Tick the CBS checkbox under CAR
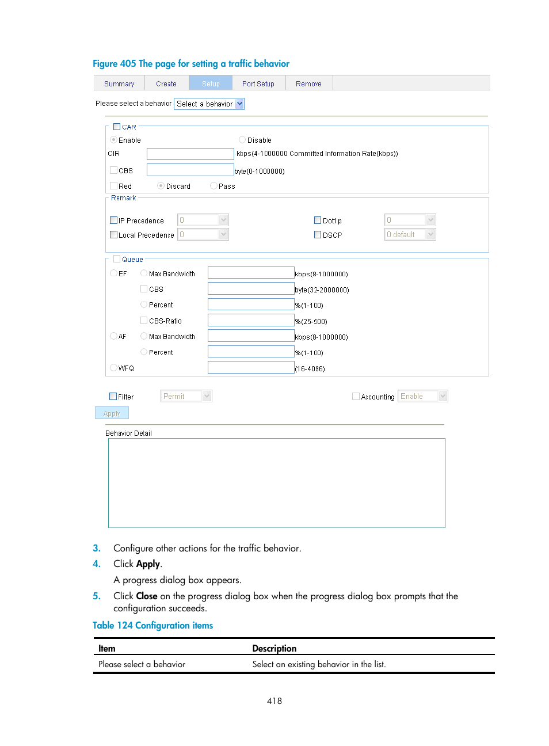This screenshot has width=549, height=746. coord(113,170)
